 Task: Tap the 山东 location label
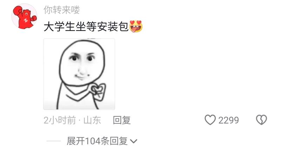tap(92, 120)
